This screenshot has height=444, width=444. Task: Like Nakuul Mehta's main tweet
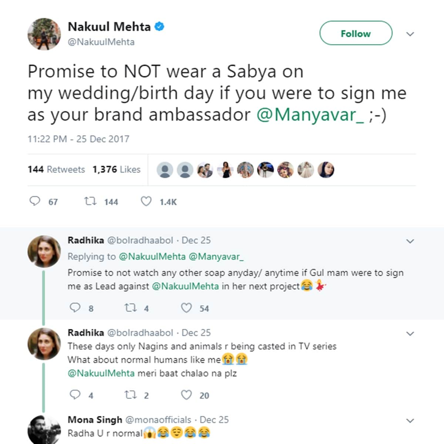tap(146, 201)
